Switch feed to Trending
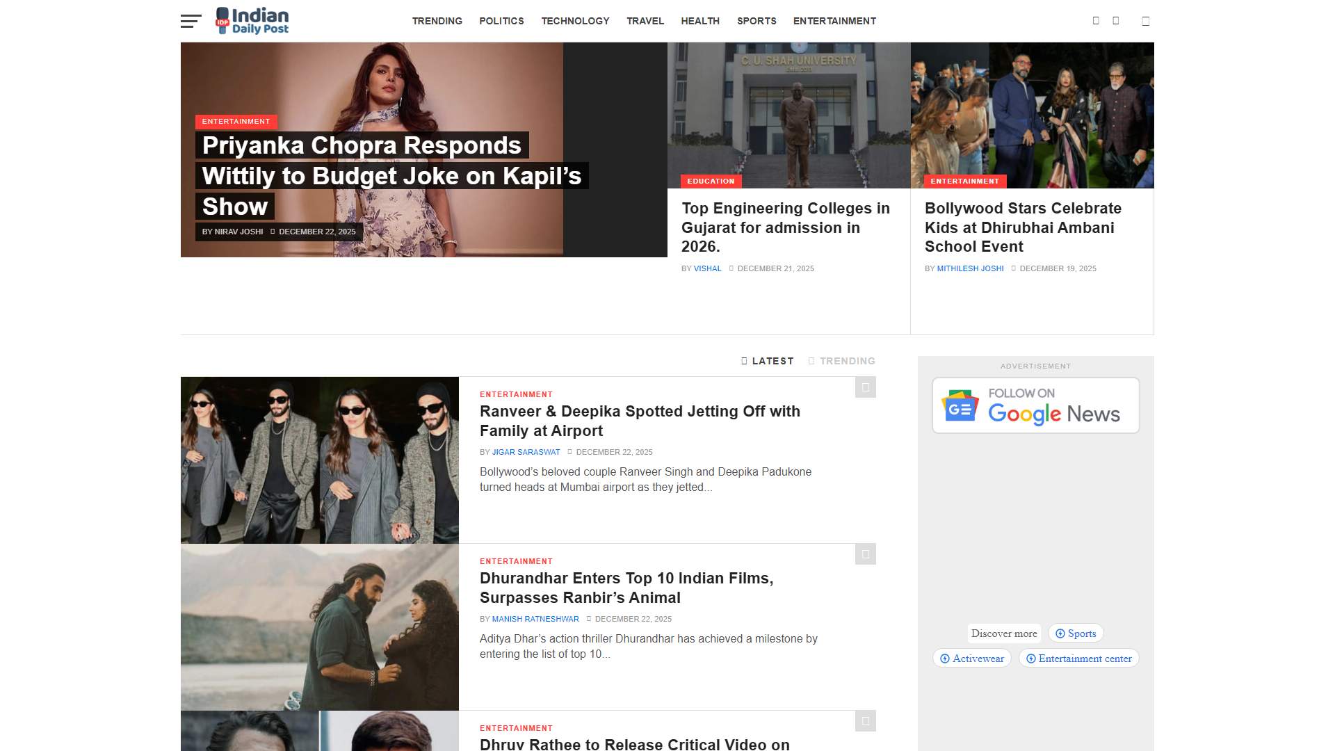1335x751 pixels. (841, 361)
